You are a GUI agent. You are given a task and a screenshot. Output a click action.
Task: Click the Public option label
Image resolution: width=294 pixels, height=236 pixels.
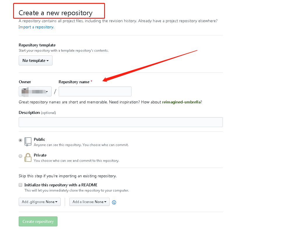39,140
